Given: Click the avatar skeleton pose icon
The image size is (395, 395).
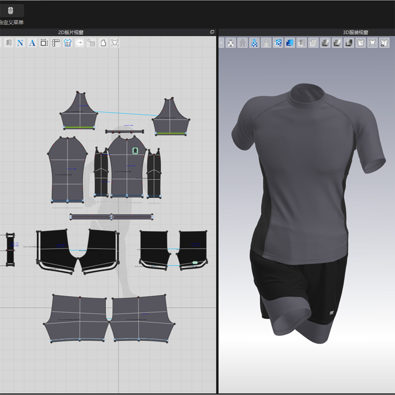Looking at the screenshot, I should pos(243,43).
